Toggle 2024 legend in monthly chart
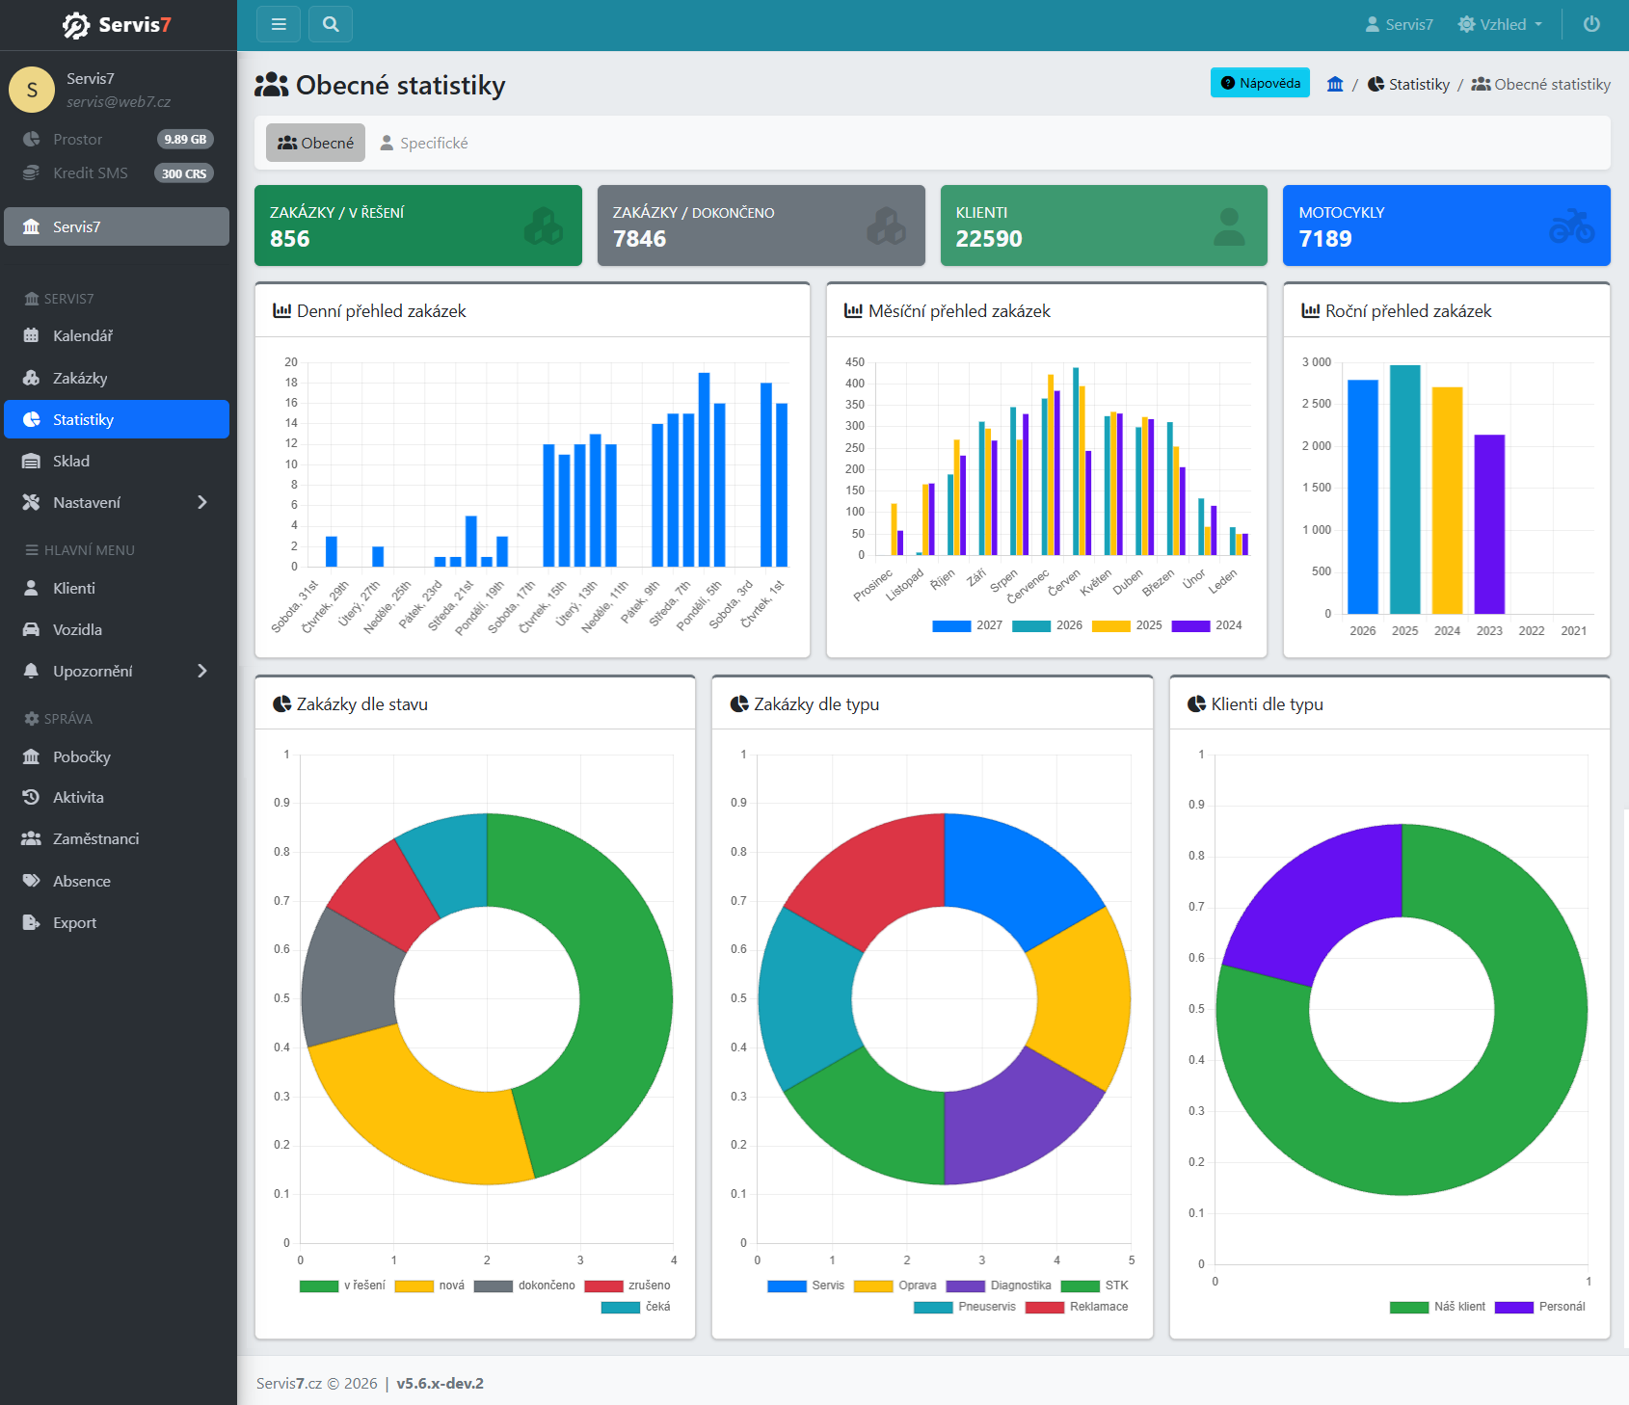 coord(1207,625)
